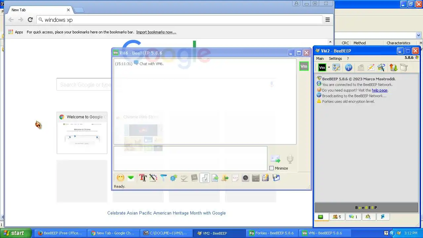The height and width of the screenshot is (238, 423).
Task: Open the edit profile icon in VM2 toolbar
Action: click(336, 67)
